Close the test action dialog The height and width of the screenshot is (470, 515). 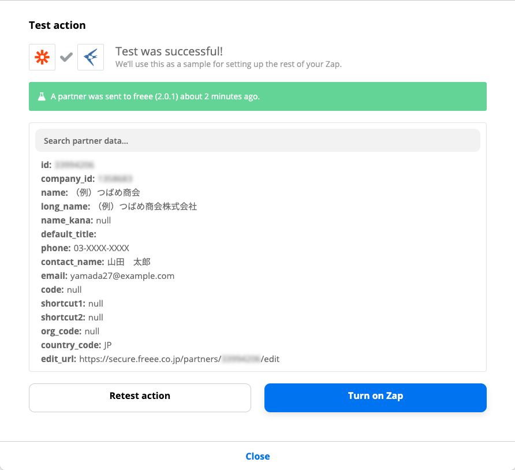tap(258, 456)
